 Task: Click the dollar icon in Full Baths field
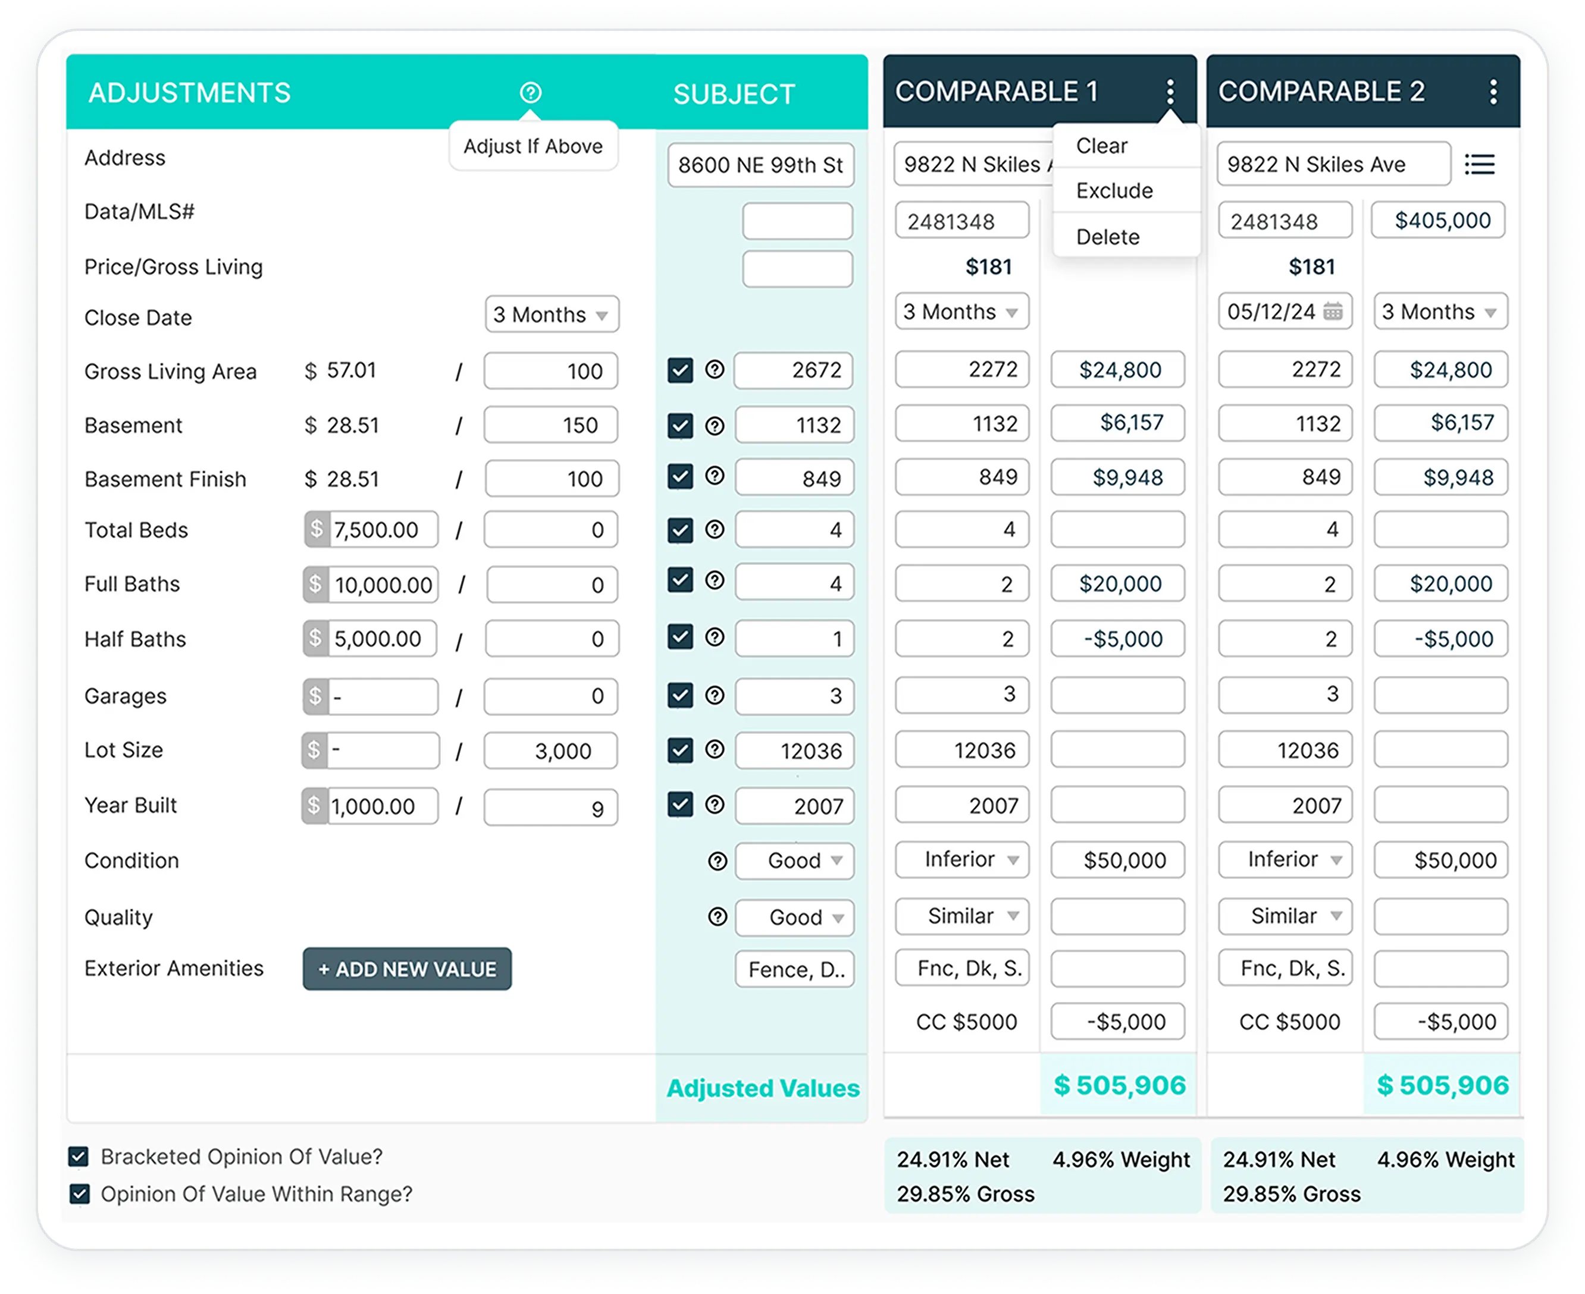[317, 583]
